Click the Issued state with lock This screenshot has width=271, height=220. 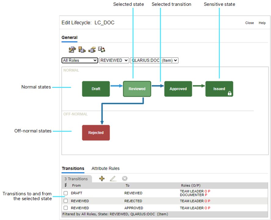click(219, 89)
